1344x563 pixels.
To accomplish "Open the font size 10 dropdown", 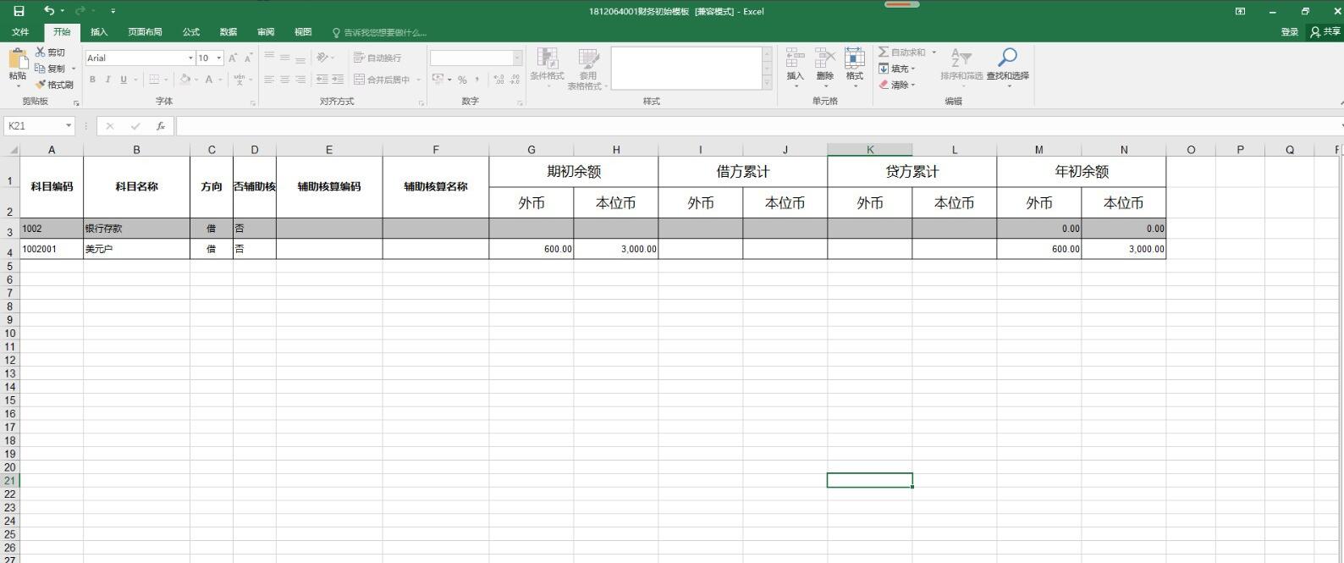I will pos(219,58).
